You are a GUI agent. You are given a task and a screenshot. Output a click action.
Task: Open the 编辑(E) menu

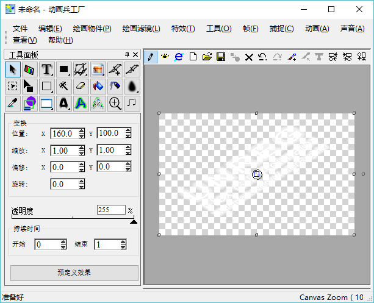point(50,29)
